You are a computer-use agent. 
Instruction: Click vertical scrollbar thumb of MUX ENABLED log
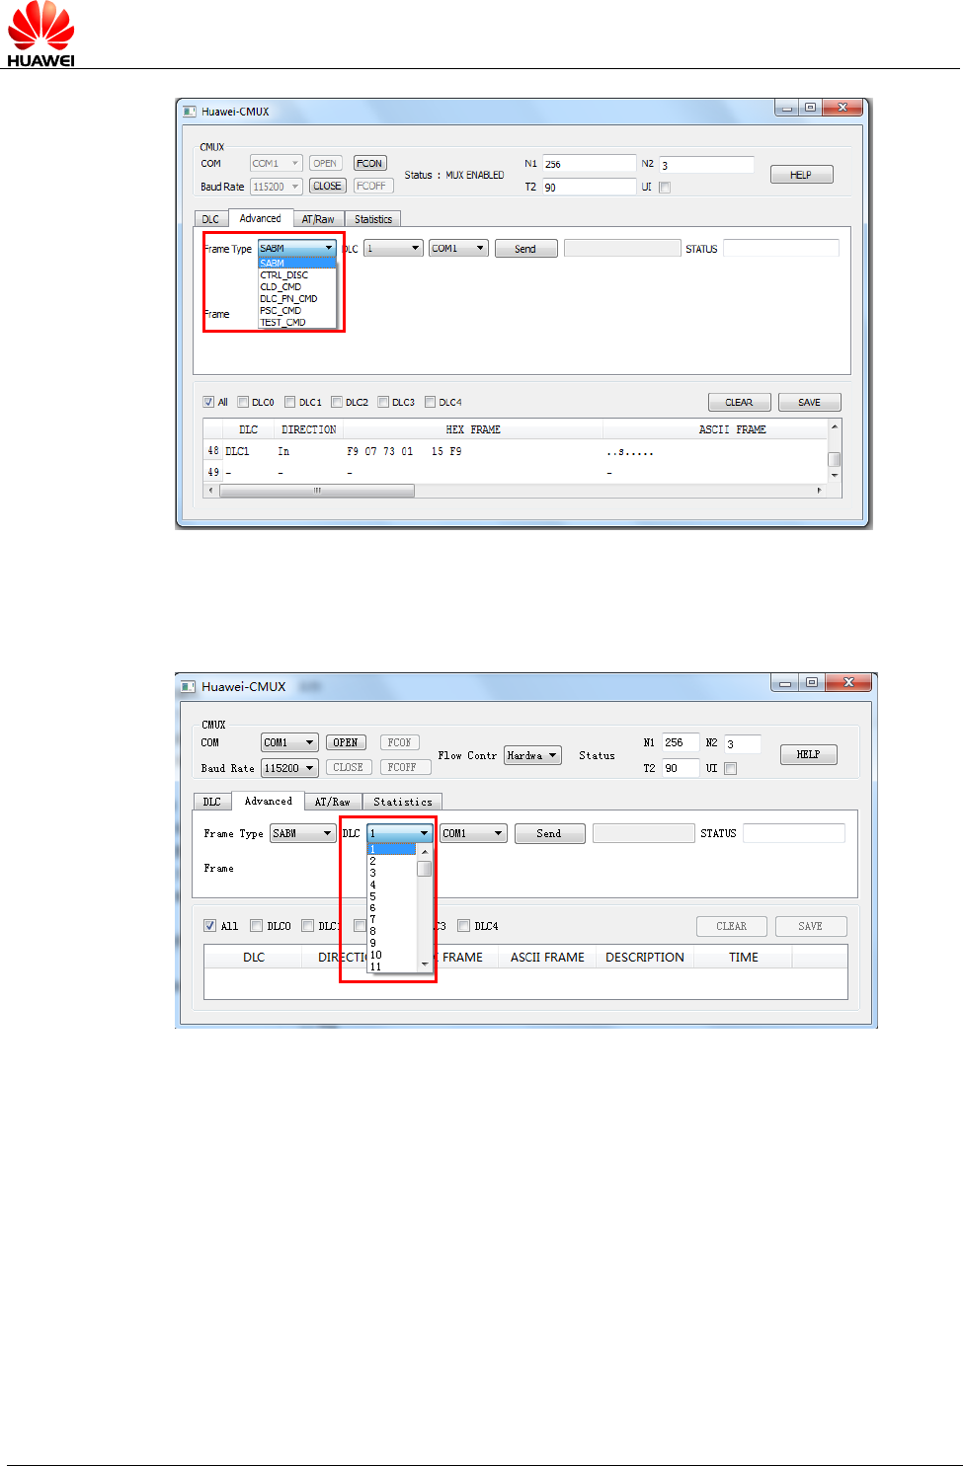coord(835,459)
